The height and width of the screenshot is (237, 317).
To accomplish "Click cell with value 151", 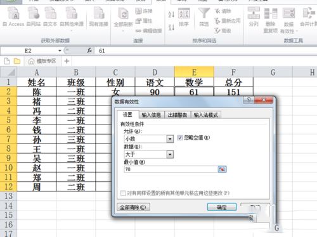I will coord(233,92).
